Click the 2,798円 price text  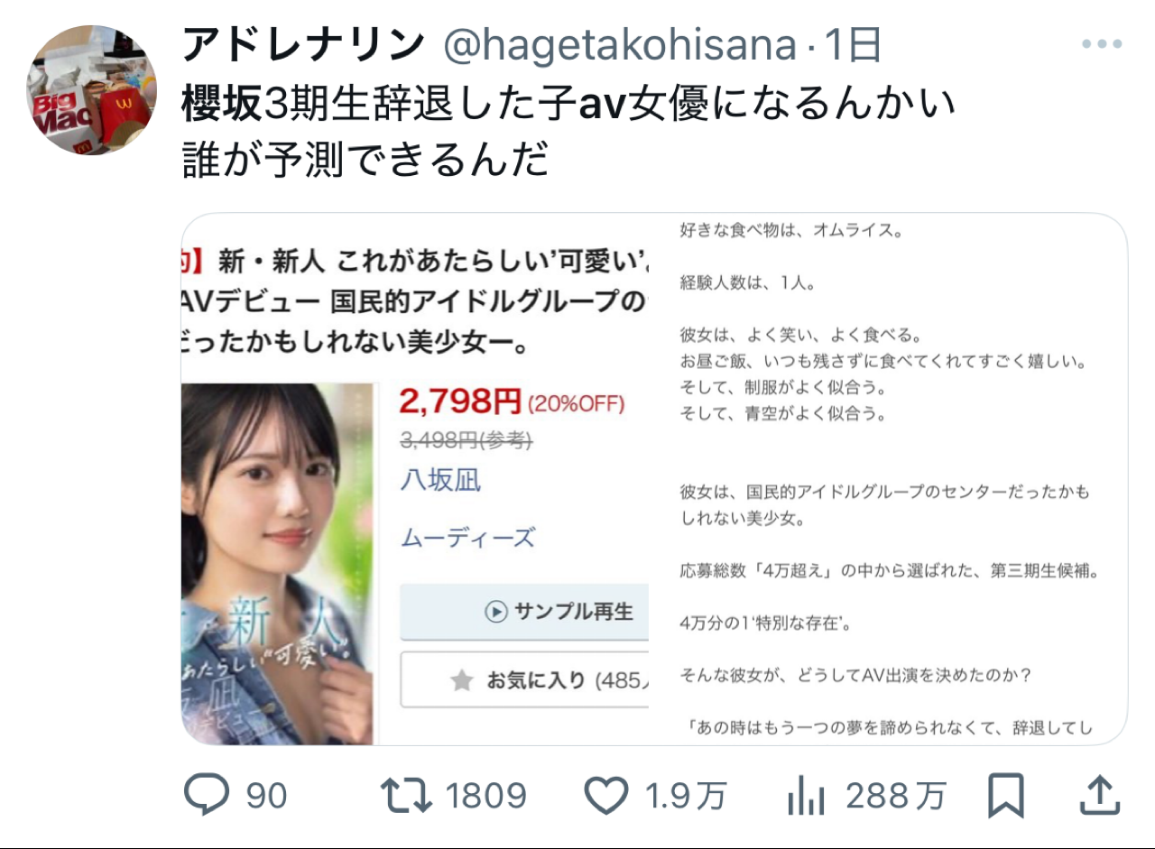point(460,401)
